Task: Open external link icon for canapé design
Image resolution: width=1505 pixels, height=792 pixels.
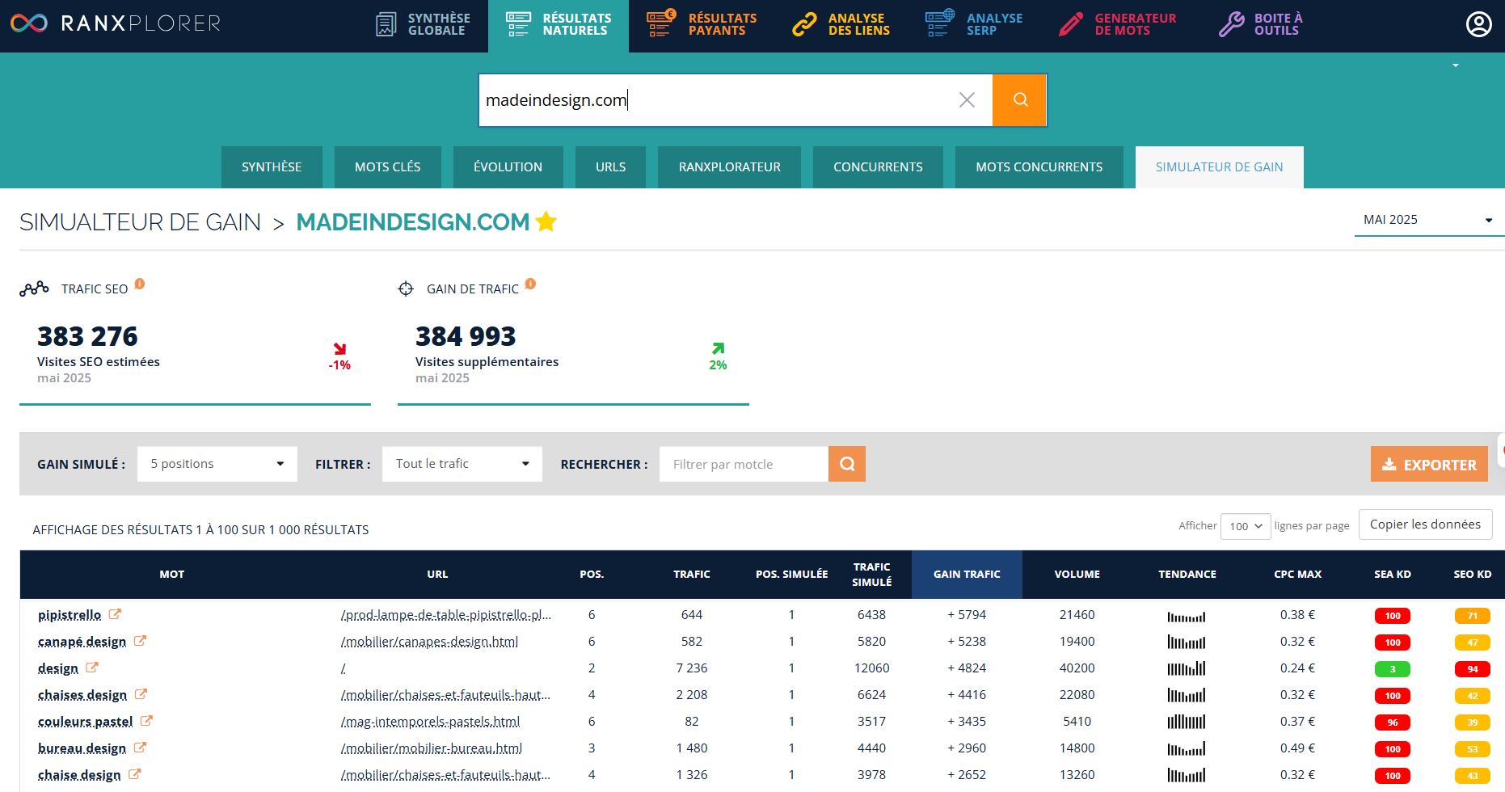Action: (x=140, y=641)
